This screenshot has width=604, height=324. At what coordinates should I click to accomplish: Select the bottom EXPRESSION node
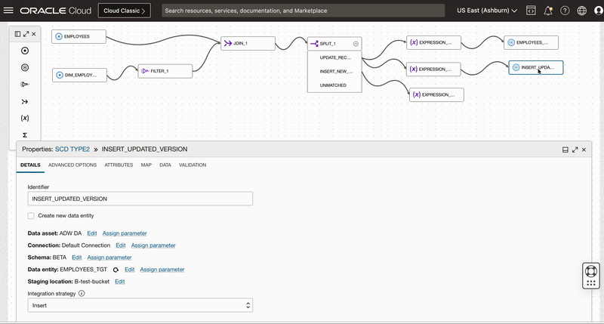click(x=436, y=94)
